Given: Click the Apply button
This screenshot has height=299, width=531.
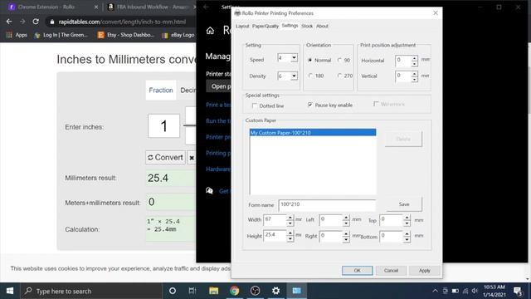Looking at the screenshot, I should pos(424,271).
